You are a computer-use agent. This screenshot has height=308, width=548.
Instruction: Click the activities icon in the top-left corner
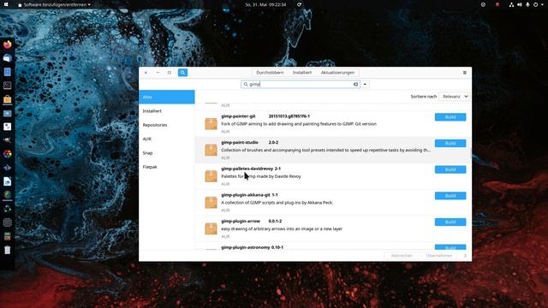click(6, 4)
